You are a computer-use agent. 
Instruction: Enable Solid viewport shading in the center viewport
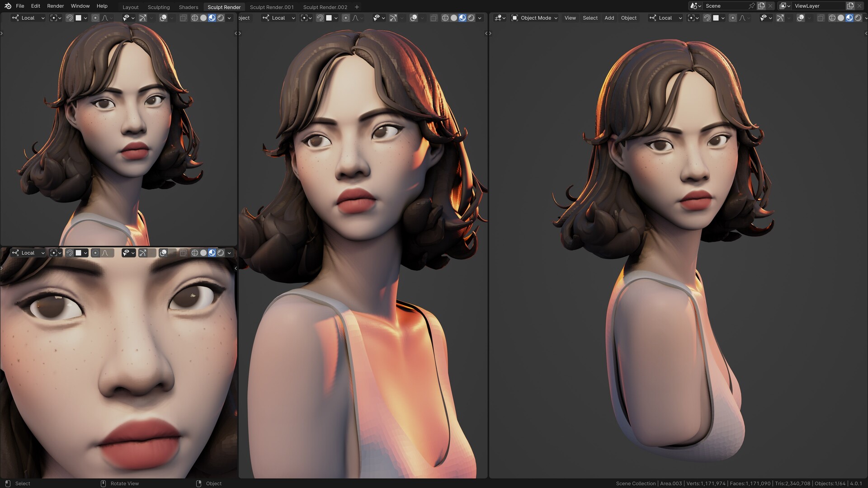pos(453,18)
